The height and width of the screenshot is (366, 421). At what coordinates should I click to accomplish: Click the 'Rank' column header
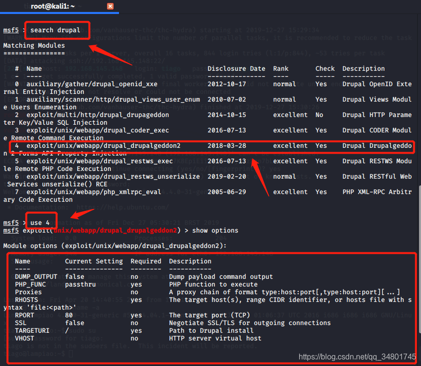[281, 69]
